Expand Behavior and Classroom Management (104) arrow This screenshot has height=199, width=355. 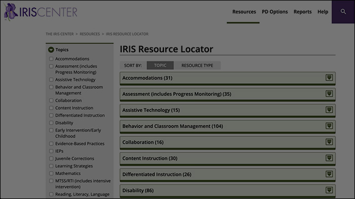click(x=329, y=126)
